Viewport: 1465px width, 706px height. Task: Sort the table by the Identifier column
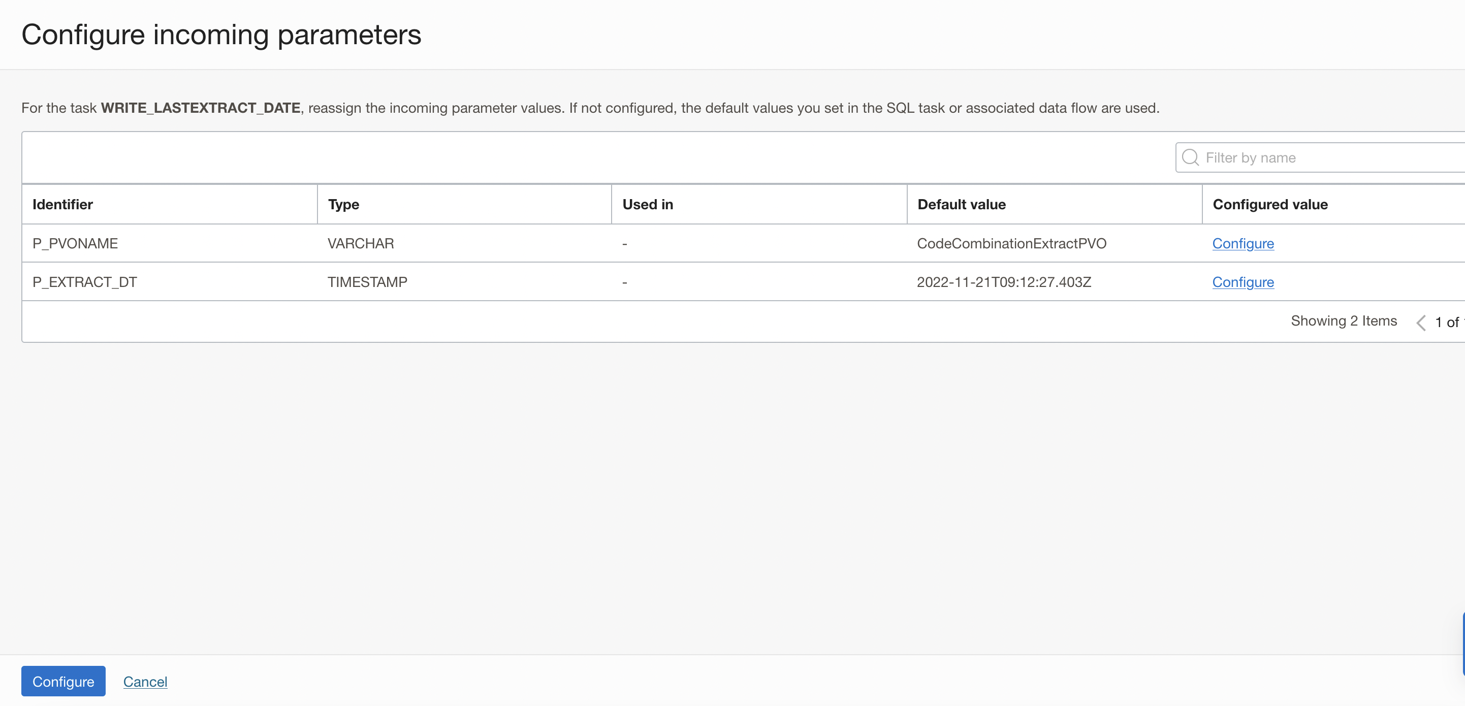62,204
